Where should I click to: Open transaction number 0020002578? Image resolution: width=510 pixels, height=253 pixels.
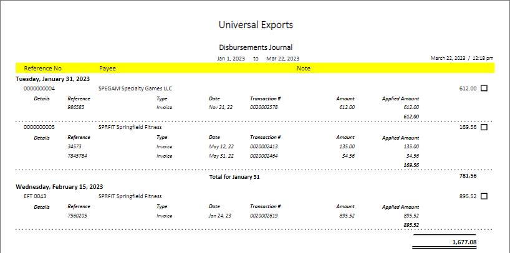click(265, 107)
